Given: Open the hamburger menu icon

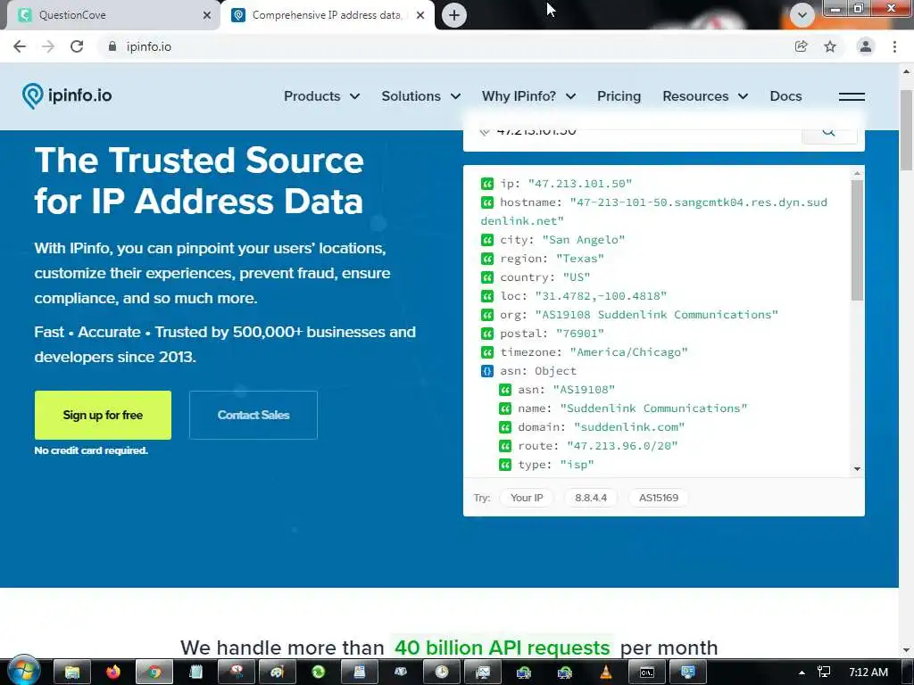Looking at the screenshot, I should 852,96.
